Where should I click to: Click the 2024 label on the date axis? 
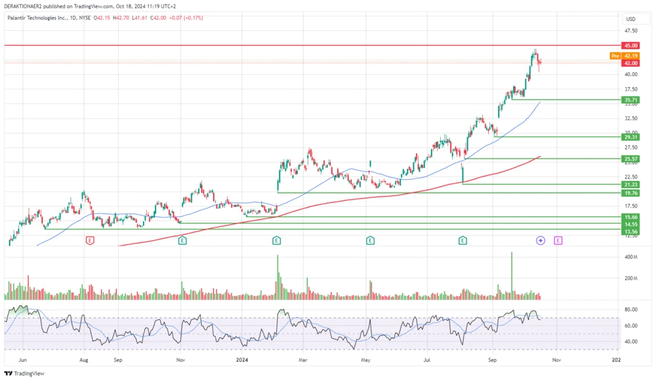tap(242, 360)
